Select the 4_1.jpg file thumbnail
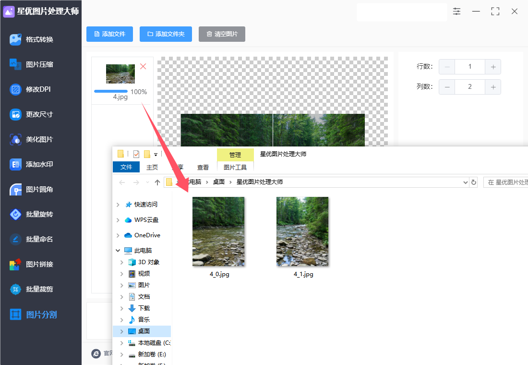 coord(302,231)
